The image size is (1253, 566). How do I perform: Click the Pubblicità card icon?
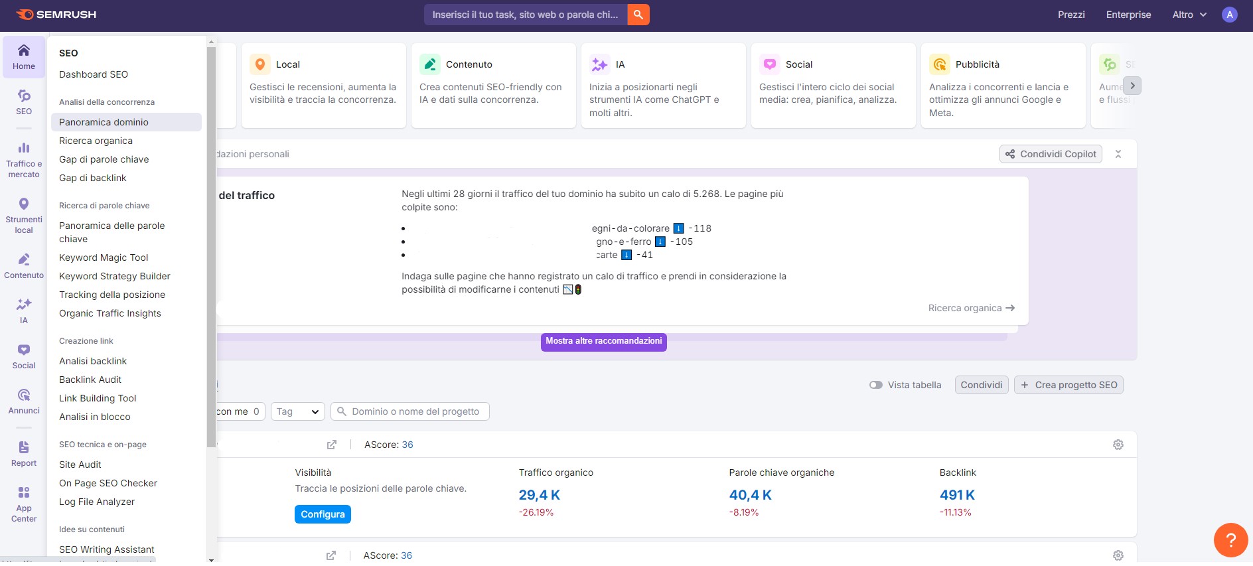(940, 64)
